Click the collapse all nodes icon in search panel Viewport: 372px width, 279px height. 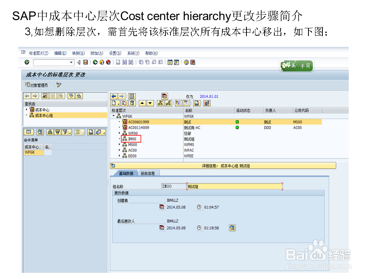(x=79, y=96)
